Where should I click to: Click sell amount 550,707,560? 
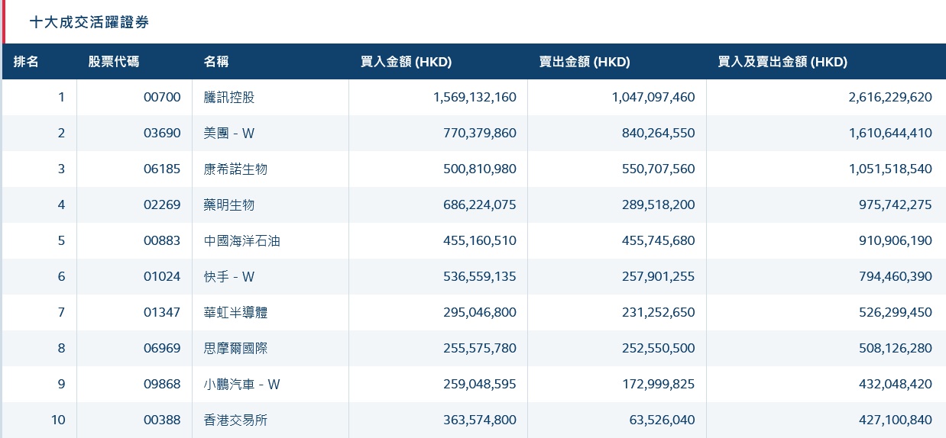[659, 169]
